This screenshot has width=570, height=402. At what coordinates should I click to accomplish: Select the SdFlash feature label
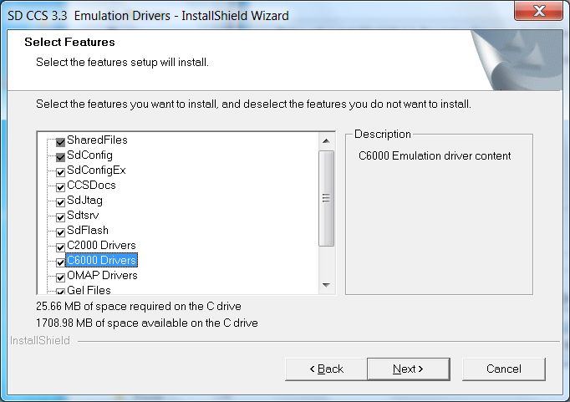(x=88, y=230)
